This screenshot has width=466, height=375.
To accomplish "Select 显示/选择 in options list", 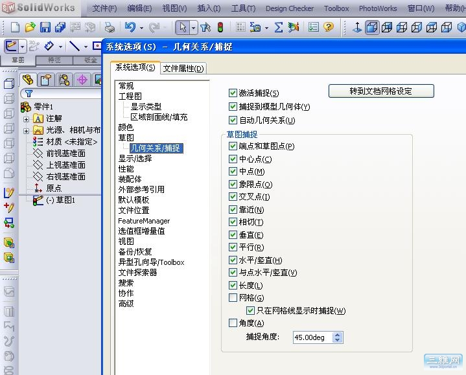I will (135, 158).
